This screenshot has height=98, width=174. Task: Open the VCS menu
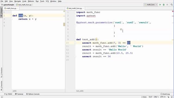47,1
